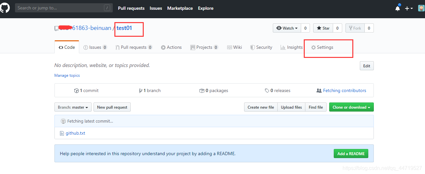Click the Manage topics link
425x174 pixels.
[x=67, y=75]
